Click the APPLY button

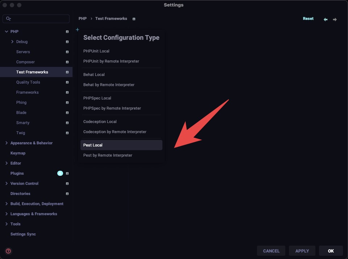coord(302,251)
